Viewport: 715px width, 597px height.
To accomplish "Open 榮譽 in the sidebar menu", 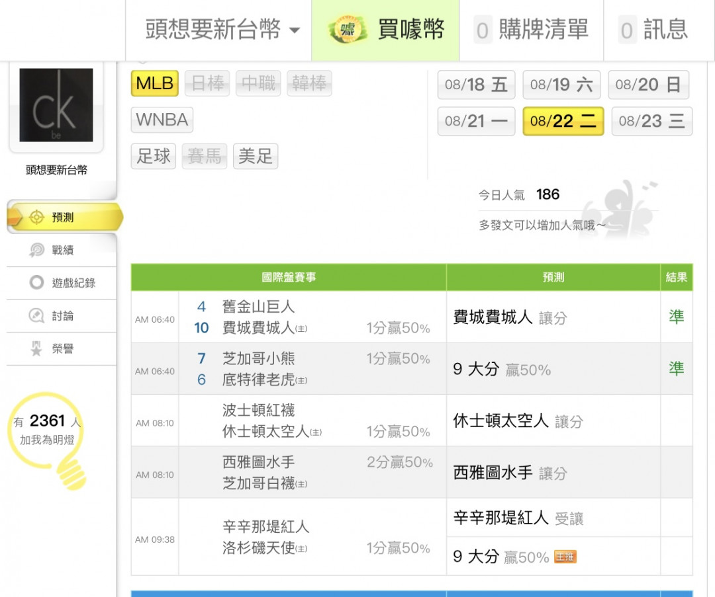I will click(62, 348).
